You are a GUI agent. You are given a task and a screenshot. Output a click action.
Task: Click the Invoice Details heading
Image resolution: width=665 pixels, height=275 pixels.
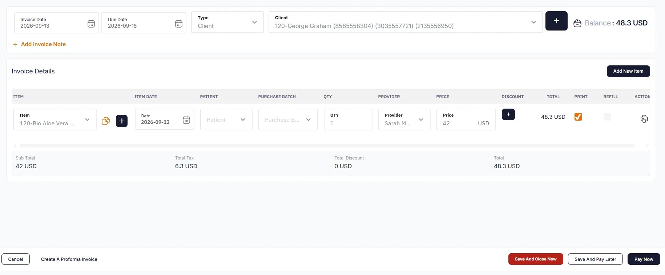click(x=33, y=71)
